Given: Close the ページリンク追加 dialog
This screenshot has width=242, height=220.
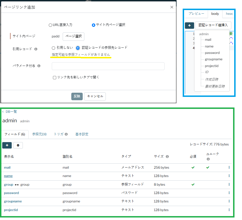Looking at the screenshot, I should (172, 7).
